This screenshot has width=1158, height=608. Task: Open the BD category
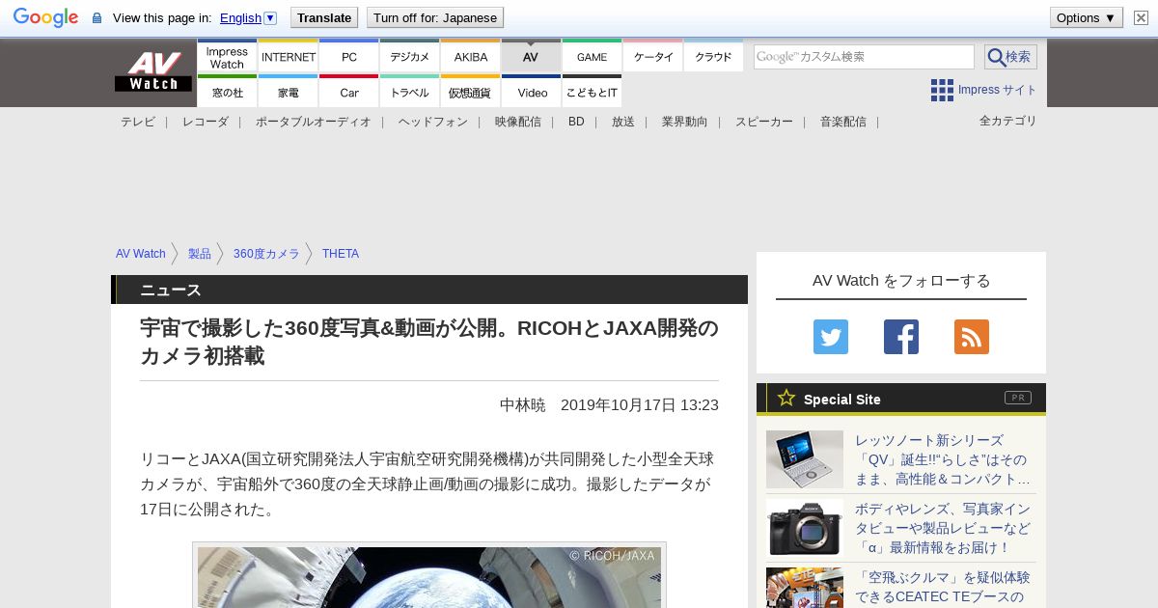pyautogui.click(x=576, y=122)
